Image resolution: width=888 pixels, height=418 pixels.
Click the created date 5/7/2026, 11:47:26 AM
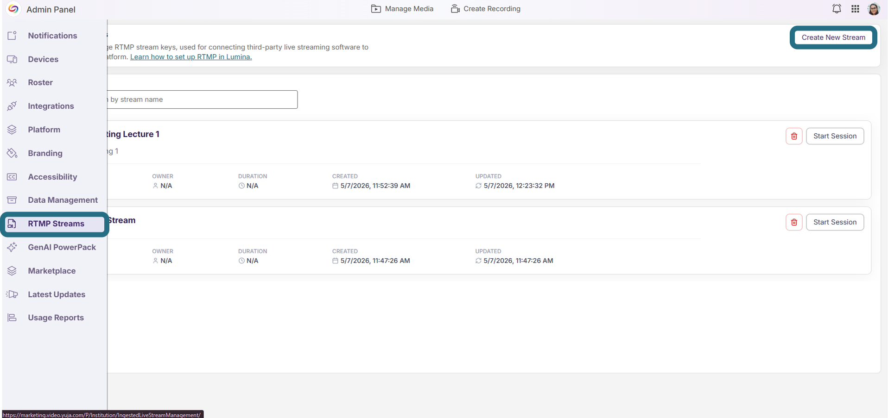coord(375,261)
